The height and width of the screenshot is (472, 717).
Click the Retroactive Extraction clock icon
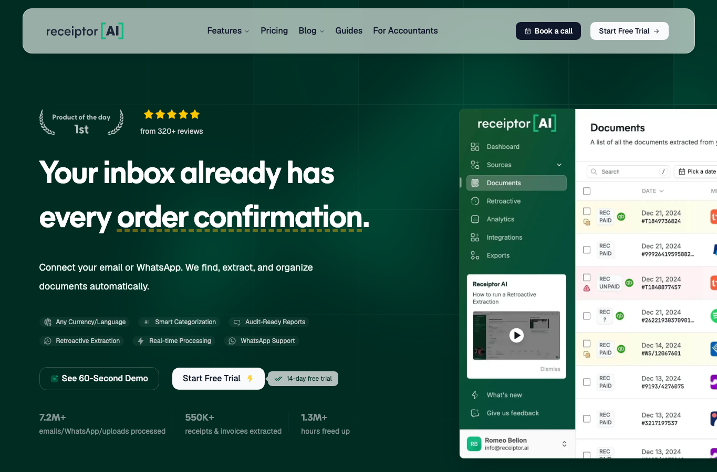(x=48, y=341)
